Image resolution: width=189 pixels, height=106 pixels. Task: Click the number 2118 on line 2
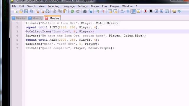tap(62, 27)
